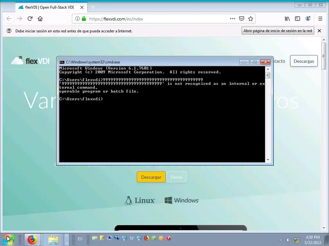Image resolution: width=329 pixels, height=246 pixels.
Task: Open the Firefox hamburger menu
Action: pos(320,19)
